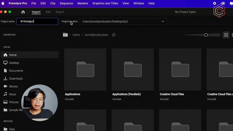This screenshot has height=131, width=233.
Task: Open the Window menu
Action: tap(139, 3)
